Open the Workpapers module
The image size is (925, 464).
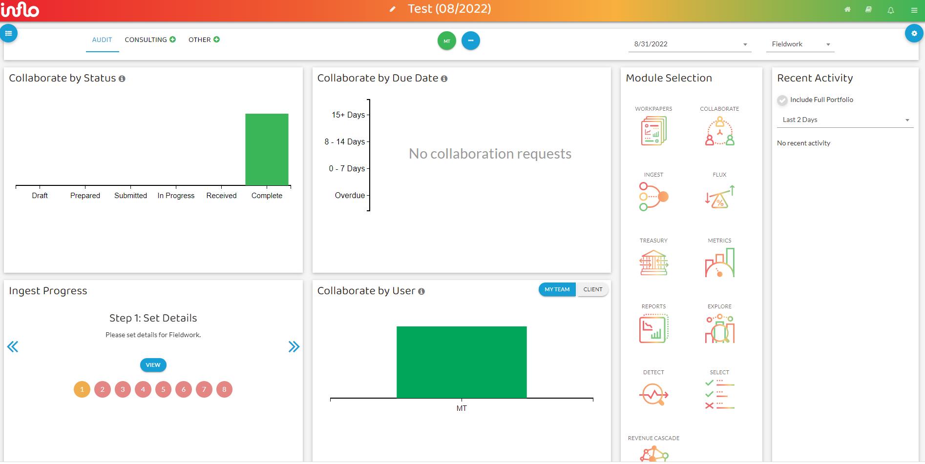[x=653, y=132]
